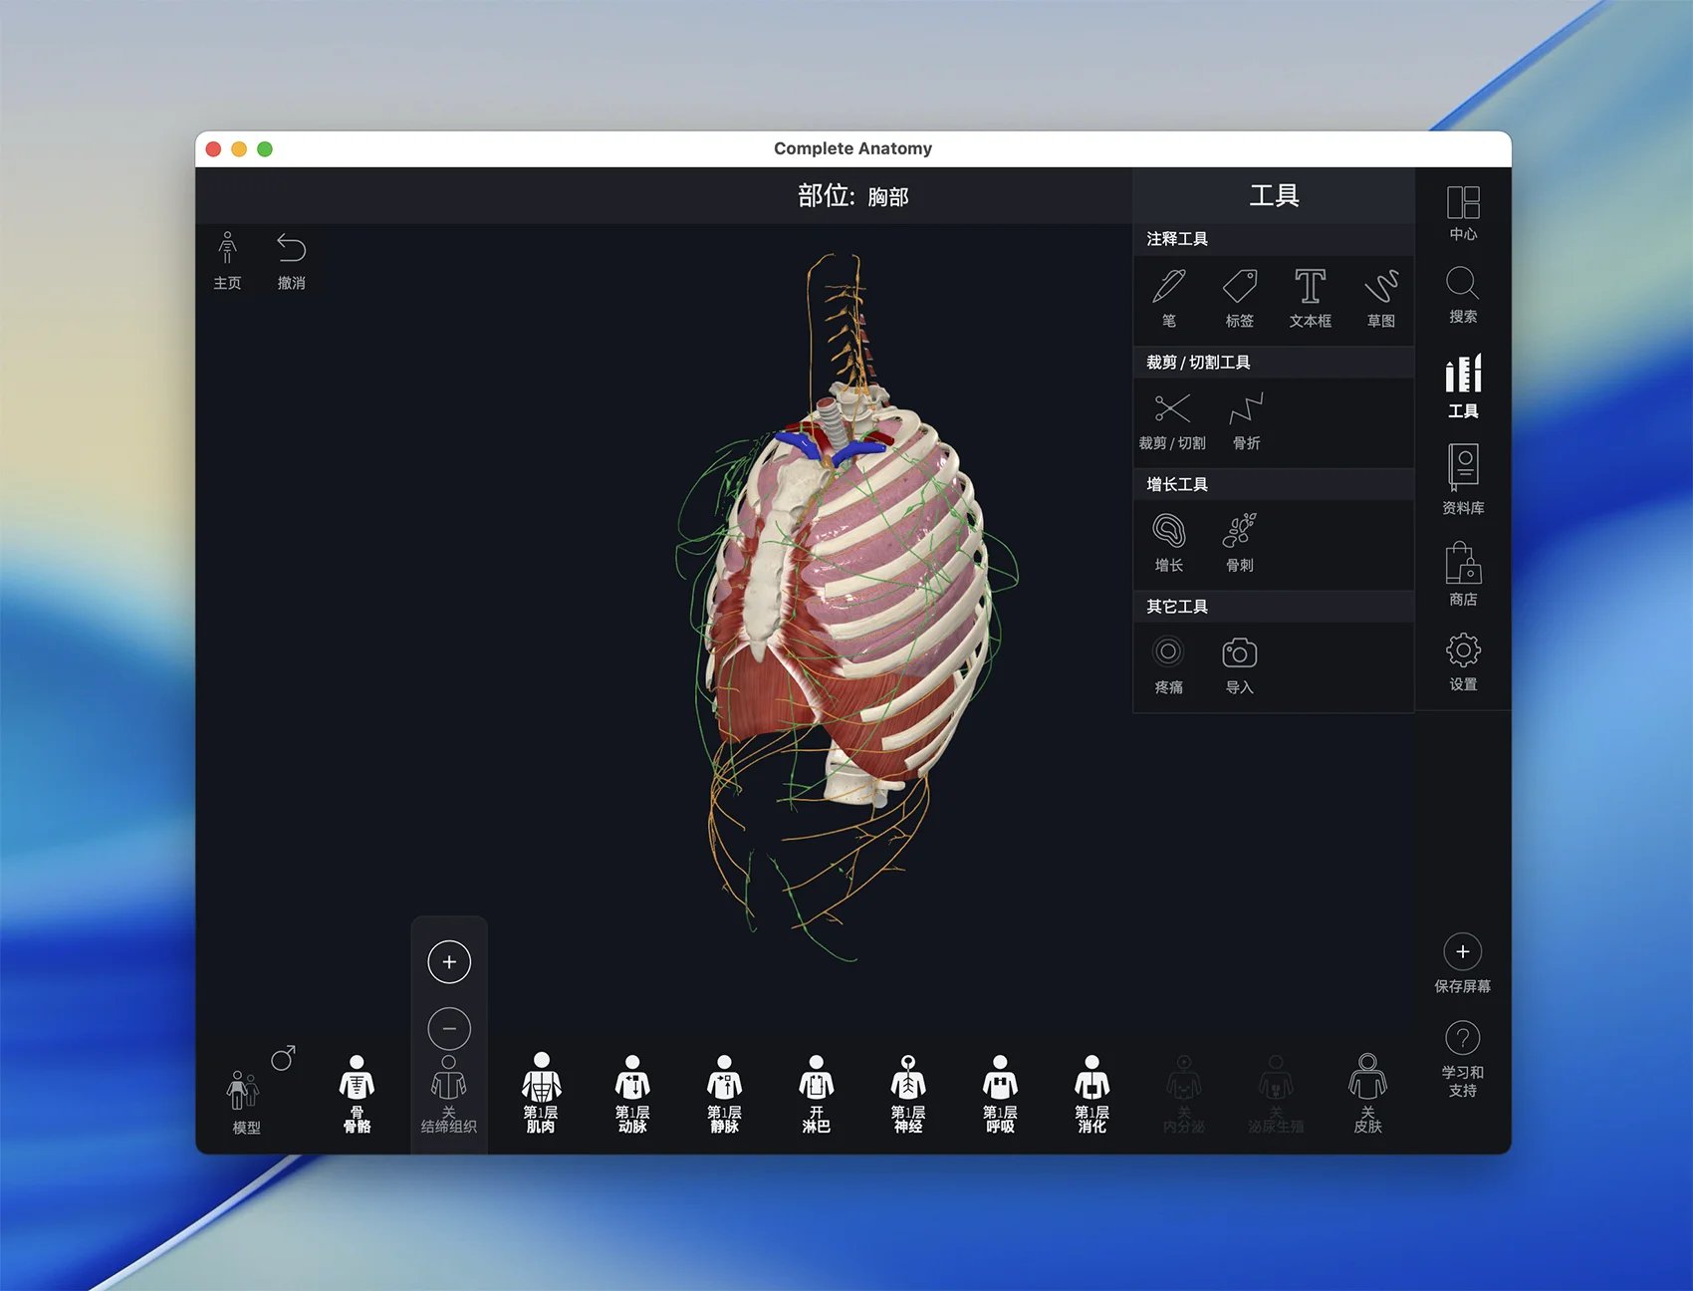Toggle the Lymphatic (淋巴) system layer
Viewport: 1693px width, 1291px height.
[816, 1093]
